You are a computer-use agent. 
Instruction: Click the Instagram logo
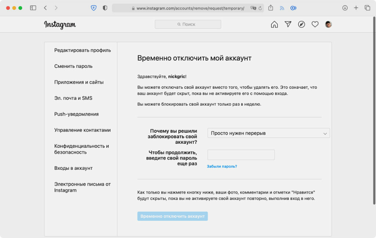60,25
